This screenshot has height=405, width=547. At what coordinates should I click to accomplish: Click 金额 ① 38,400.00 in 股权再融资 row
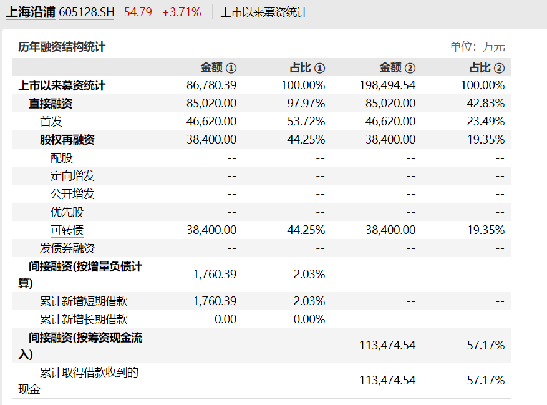tap(211, 140)
